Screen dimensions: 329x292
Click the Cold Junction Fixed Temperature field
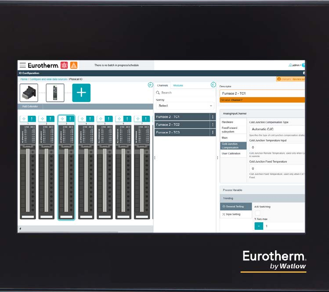tap(277, 168)
